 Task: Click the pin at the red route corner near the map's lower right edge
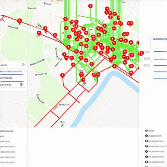click(x=131, y=73)
